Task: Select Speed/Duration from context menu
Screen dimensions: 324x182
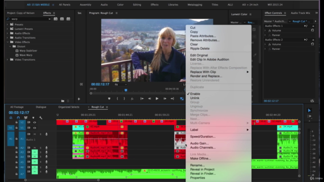Action: click(x=202, y=136)
